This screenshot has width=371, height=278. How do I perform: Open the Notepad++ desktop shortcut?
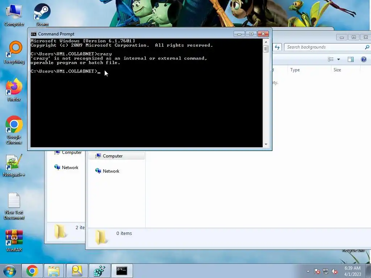pyautogui.click(x=14, y=165)
